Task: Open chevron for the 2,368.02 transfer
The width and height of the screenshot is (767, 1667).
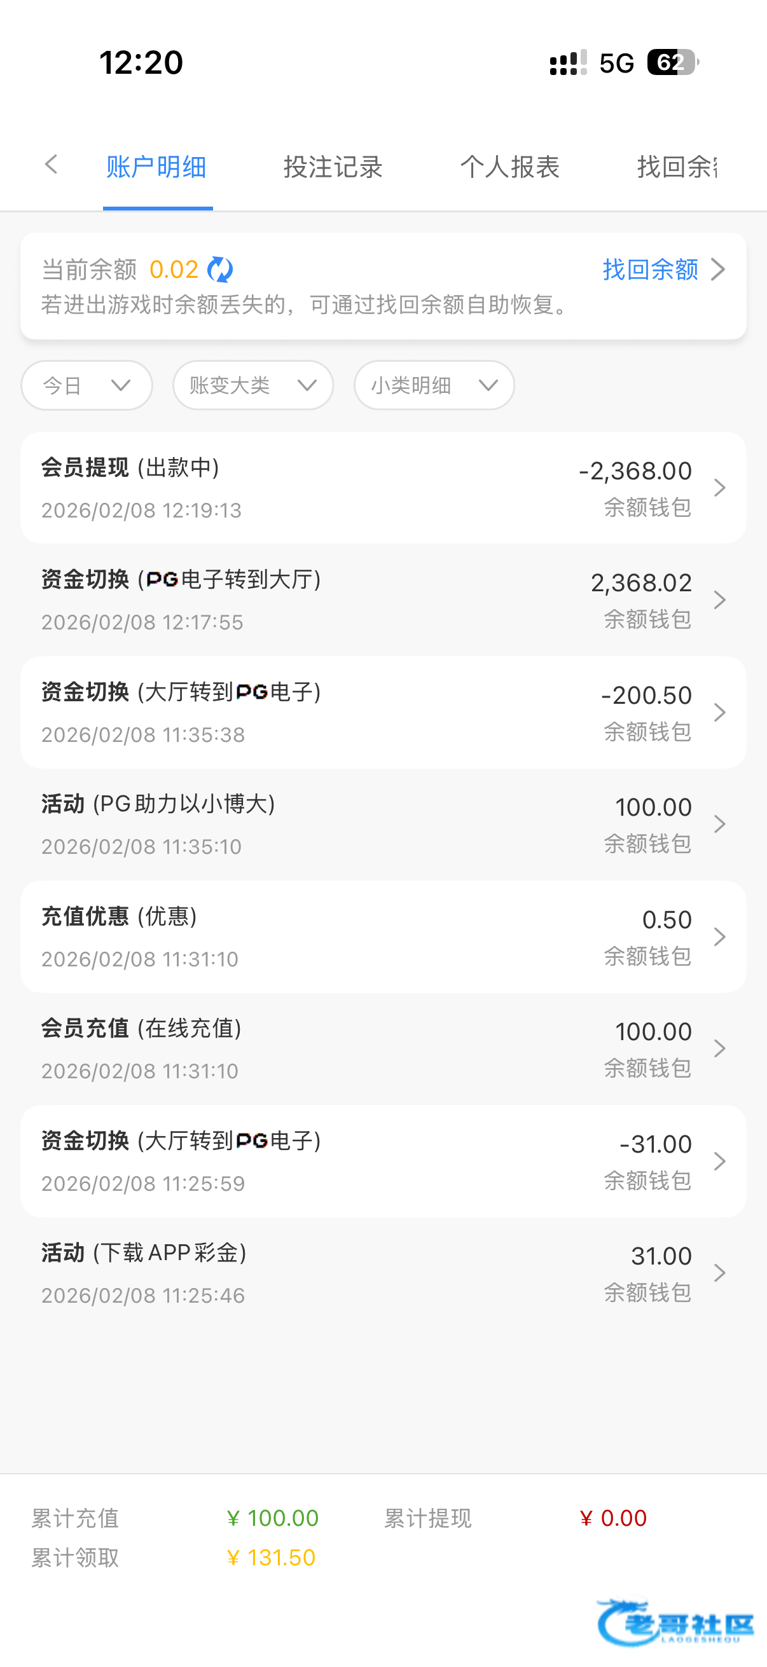Action: click(719, 601)
